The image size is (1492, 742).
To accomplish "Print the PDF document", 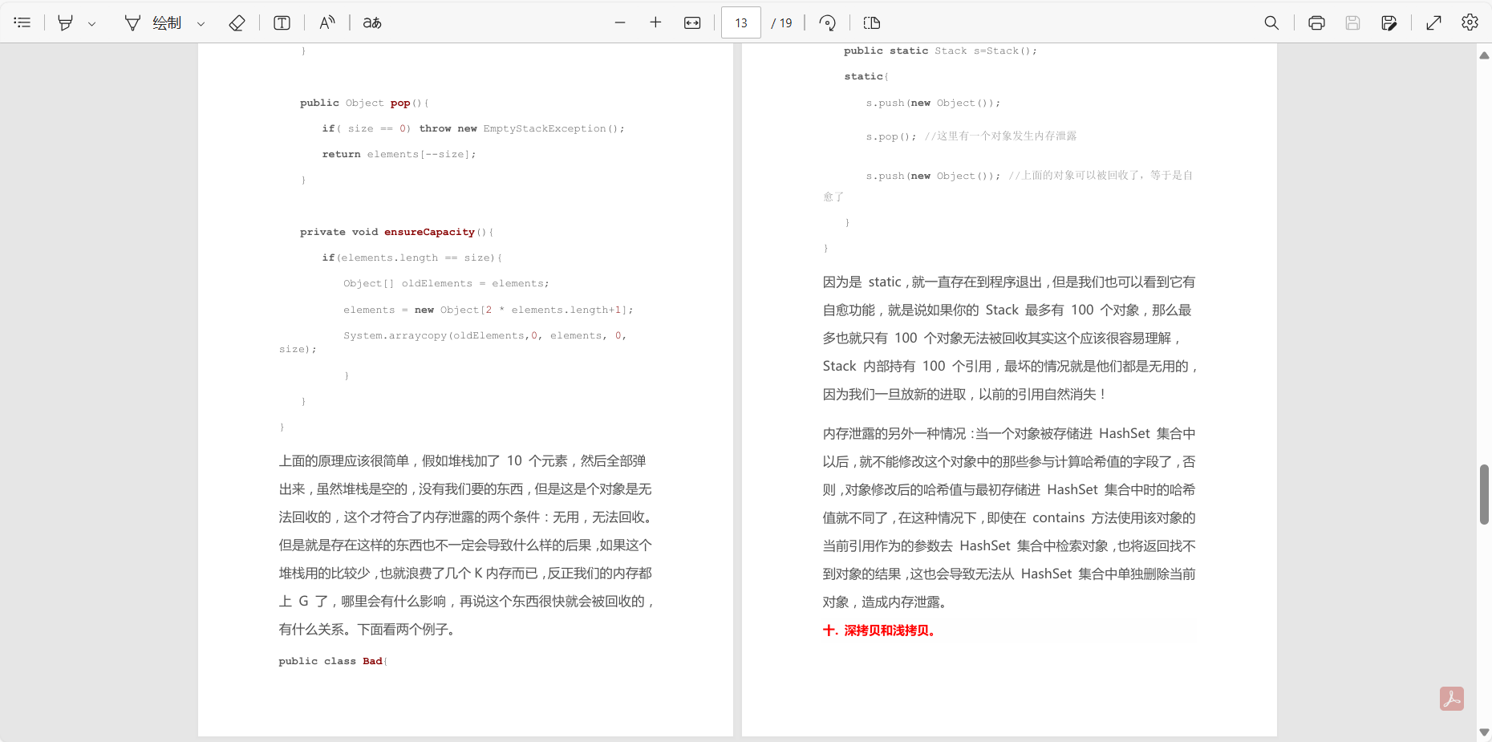I will 1316,22.
